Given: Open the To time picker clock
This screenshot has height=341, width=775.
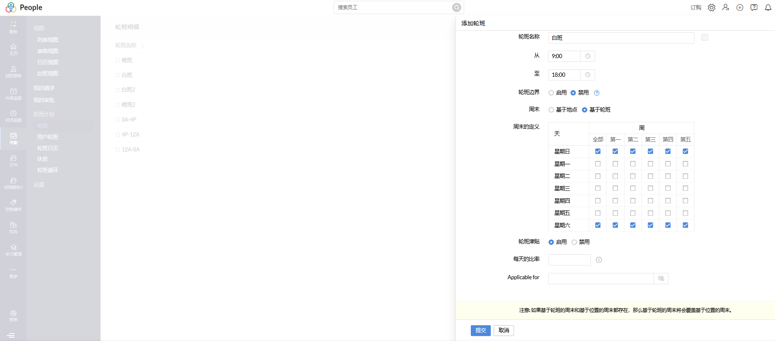Looking at the screenshot, I should click(x=588, y=75).
